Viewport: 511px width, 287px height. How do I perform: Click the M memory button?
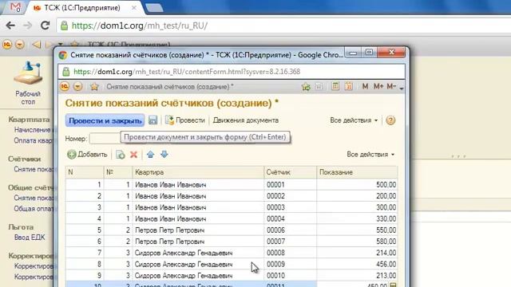(365, 86)
